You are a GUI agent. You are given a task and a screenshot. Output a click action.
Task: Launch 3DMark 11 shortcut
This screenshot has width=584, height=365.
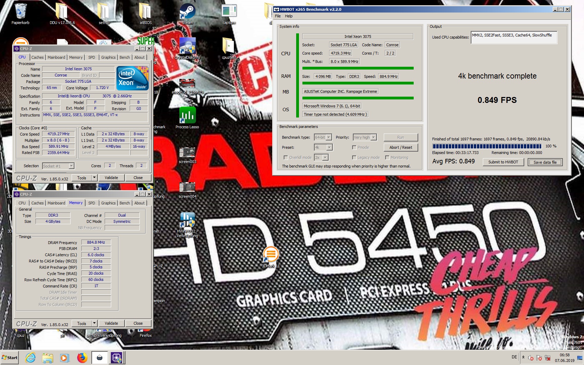(x=271, y=257)
